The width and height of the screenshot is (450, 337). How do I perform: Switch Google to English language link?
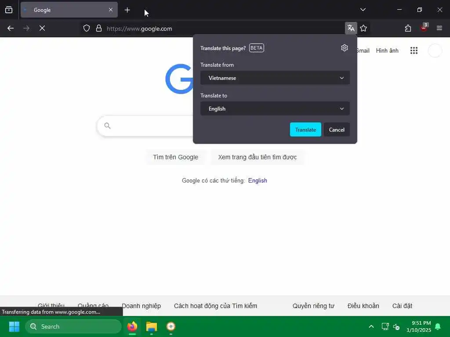tap(258, 180)
